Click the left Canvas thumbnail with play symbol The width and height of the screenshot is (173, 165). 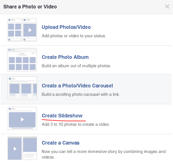(x=15, y=148)
